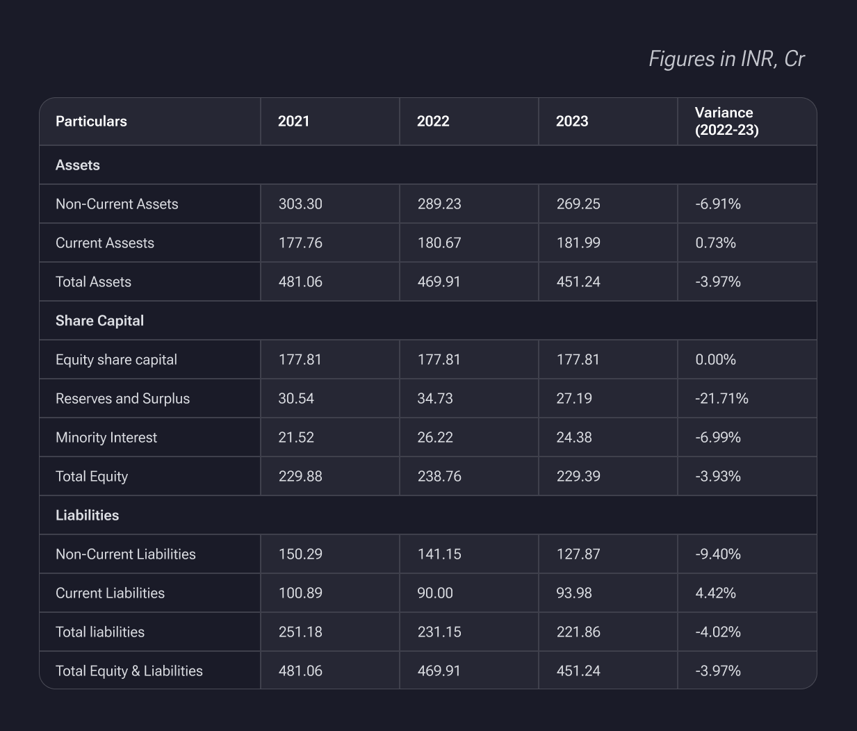Click the Assets section heading

click(78, 165)
